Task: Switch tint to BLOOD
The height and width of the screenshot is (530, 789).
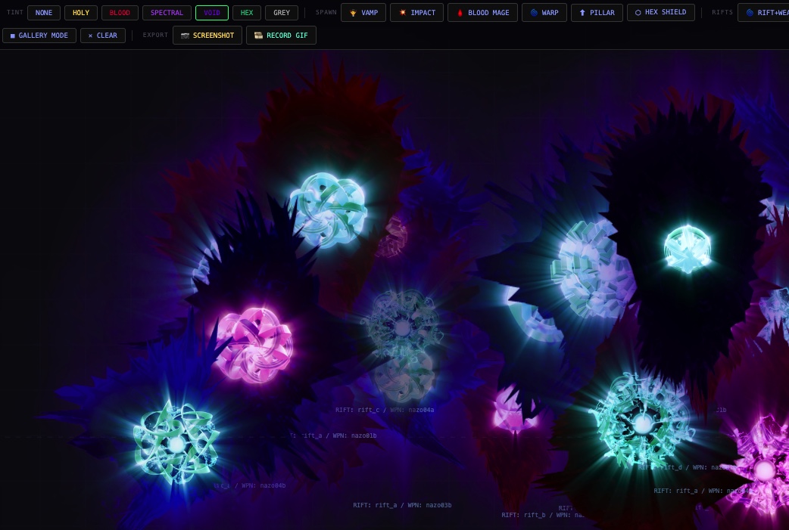Action: click(120, 13)
